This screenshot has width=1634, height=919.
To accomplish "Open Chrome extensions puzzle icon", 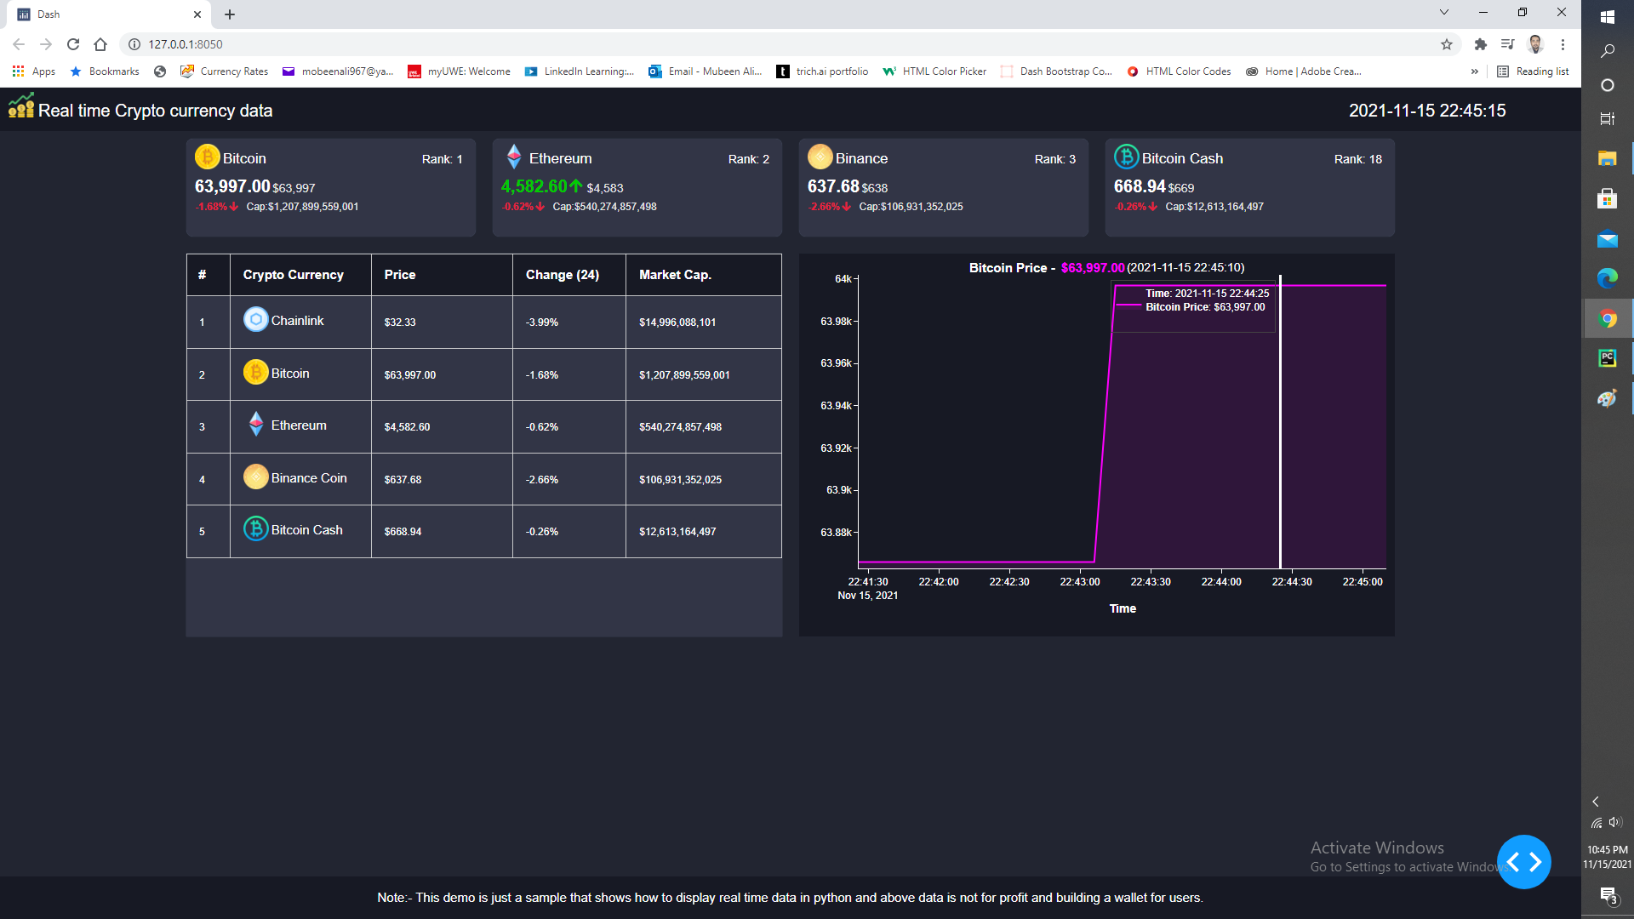I will point(1480,44).
